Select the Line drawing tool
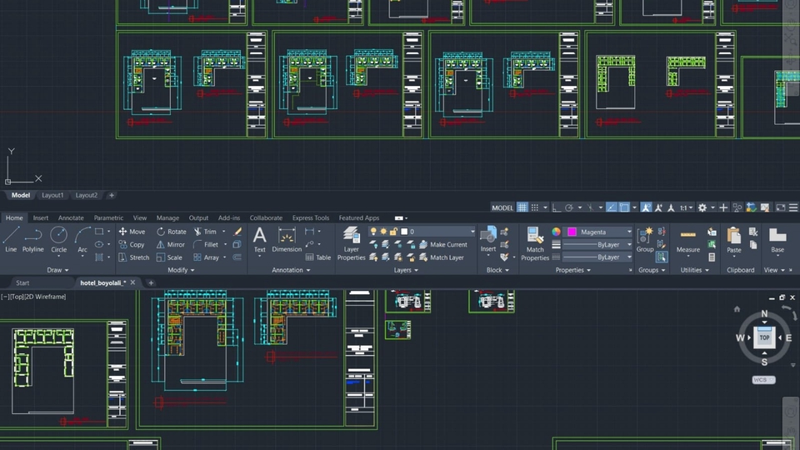The width and height of the screenshot is (800, 450). pos(11,238)
